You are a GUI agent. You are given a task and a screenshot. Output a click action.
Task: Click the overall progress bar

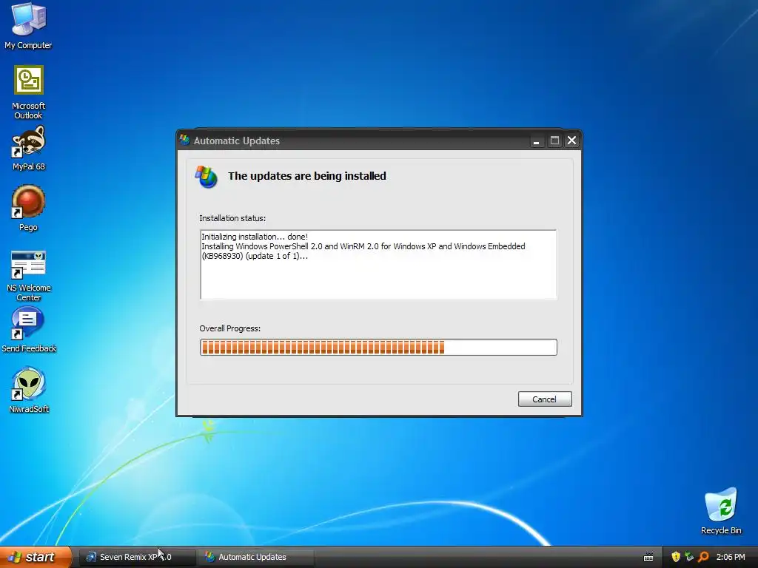[x=378, y=348]
